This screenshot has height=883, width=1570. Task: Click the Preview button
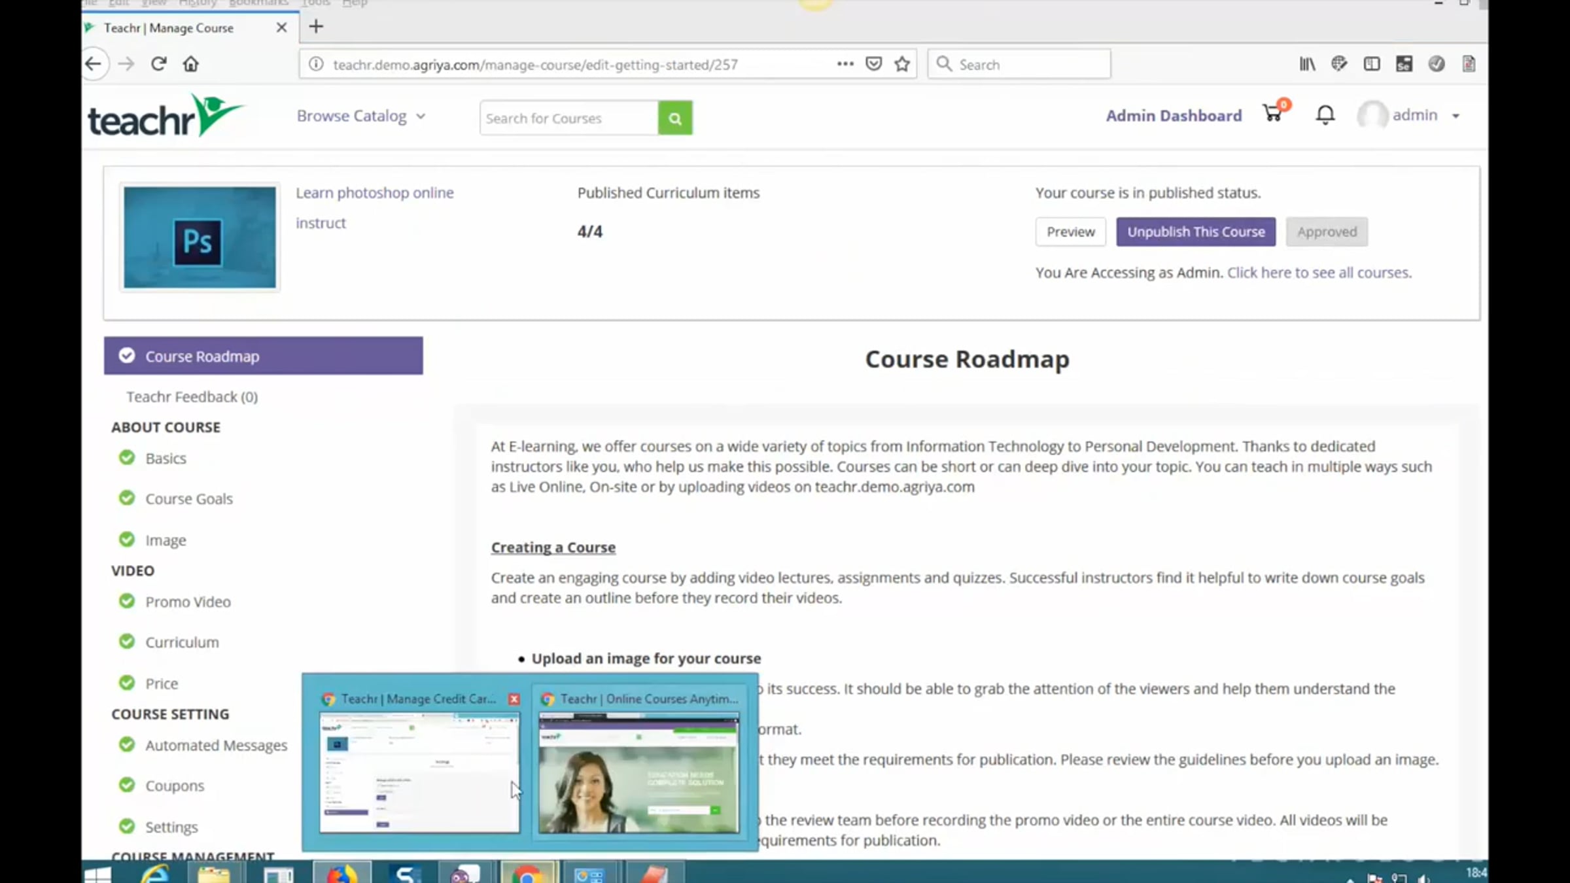(x=1070, y=232)
